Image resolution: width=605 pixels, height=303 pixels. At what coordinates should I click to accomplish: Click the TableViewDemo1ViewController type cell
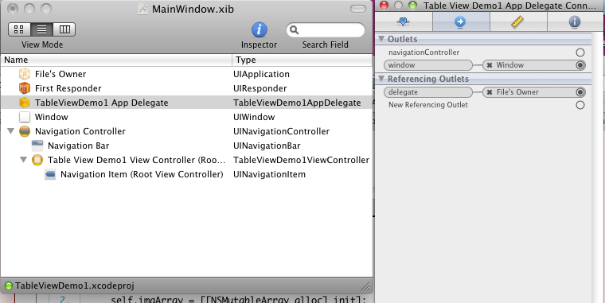[x=302, y=160]
